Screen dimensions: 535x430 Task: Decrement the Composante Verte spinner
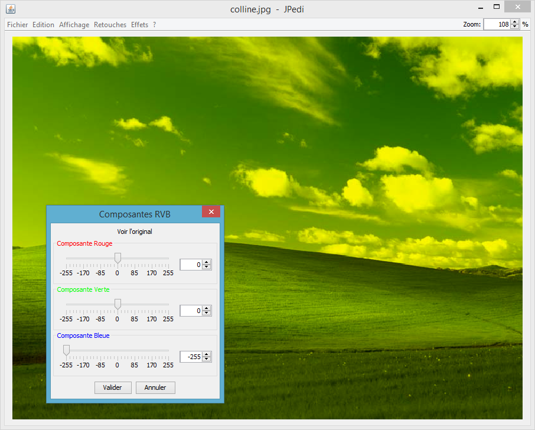coord(207,313)
